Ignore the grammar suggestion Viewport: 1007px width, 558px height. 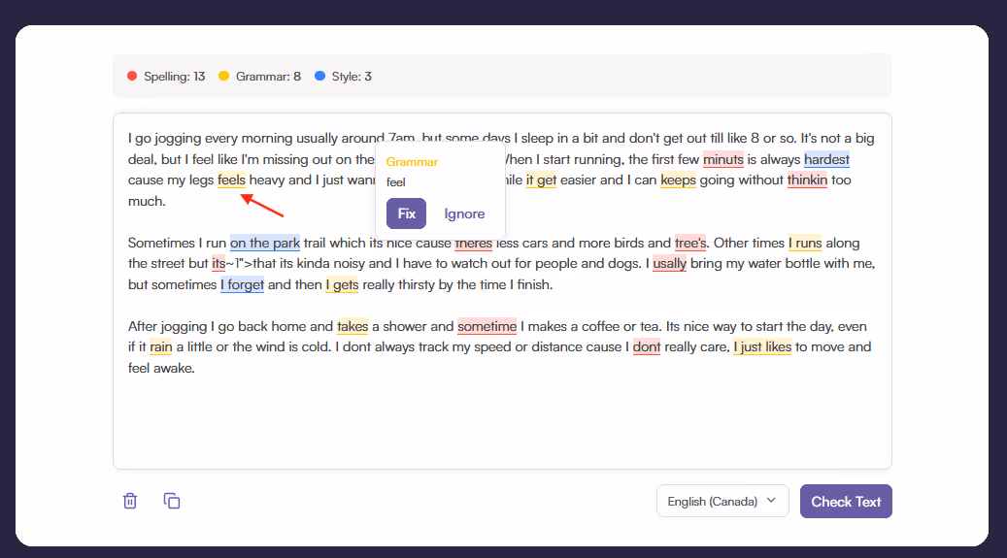(464, 213)
